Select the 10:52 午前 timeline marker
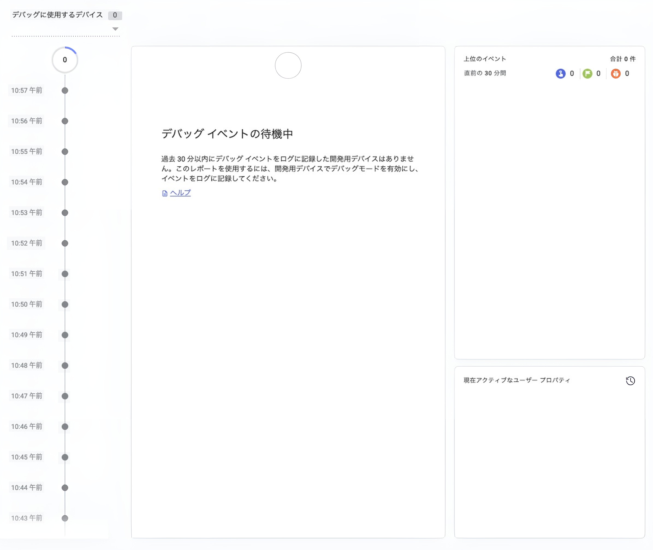This screenshot has height=550, width=653. point(65,243)
